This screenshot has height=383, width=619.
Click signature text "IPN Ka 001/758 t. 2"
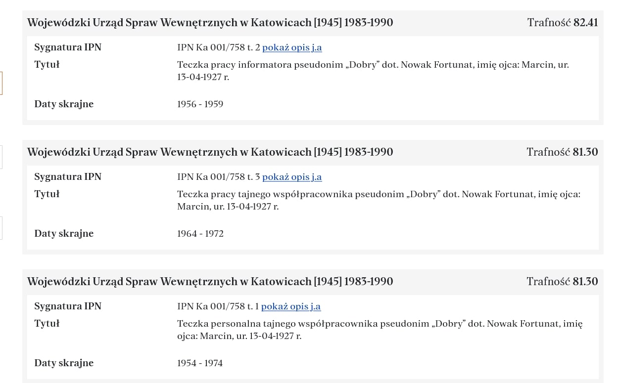[x=218, y=47]
